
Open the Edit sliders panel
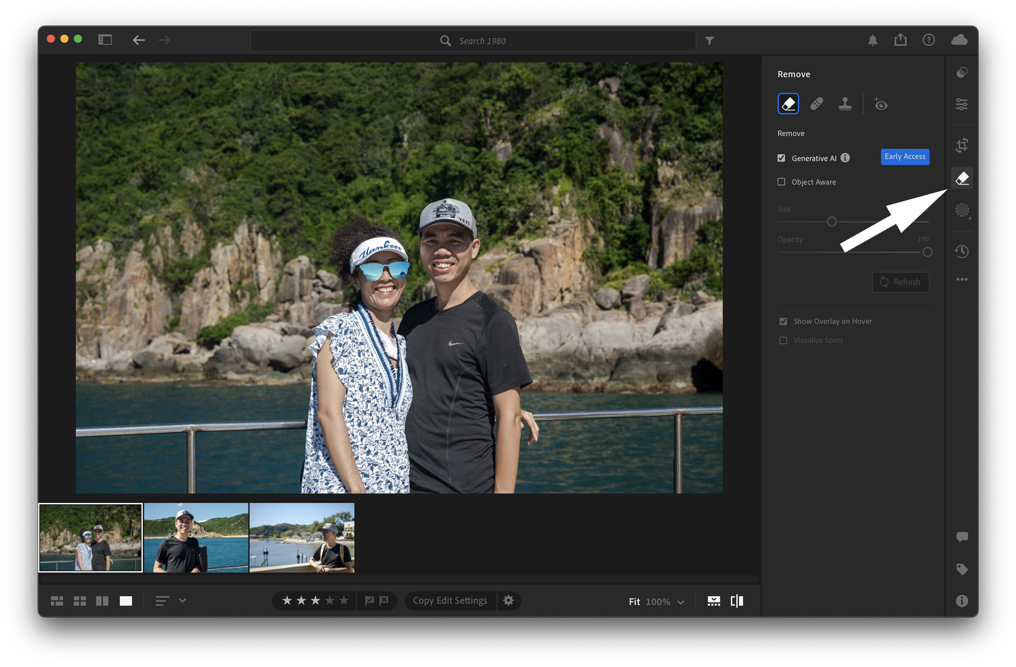(x=962, y=105)
